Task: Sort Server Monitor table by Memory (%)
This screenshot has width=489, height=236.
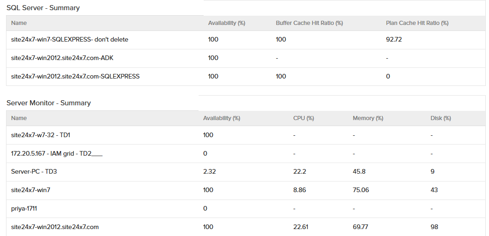Action: click(x=368, y=118)
